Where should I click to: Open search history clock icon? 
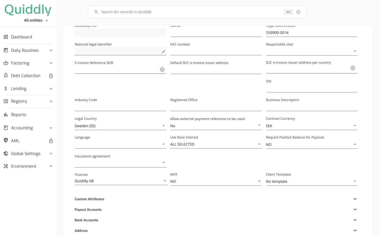pyautogui.click(x=298, y=12)
